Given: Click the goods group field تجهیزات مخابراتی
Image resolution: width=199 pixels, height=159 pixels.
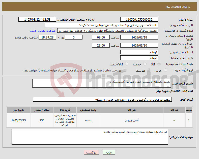Looking at the screenshot, I should [102, 100].
